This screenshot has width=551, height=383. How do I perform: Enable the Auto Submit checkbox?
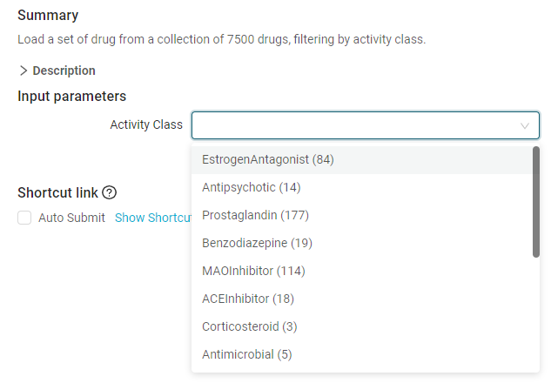click(24, 218)
